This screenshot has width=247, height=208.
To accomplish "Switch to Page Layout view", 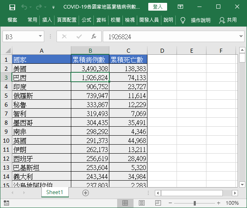I will 142,203.
